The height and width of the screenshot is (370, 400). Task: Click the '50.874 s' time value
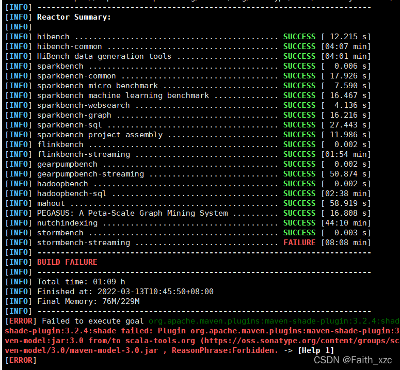point(348,174)
